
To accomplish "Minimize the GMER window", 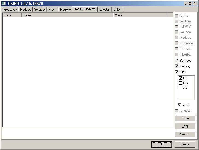I will (x=186, y=4).
